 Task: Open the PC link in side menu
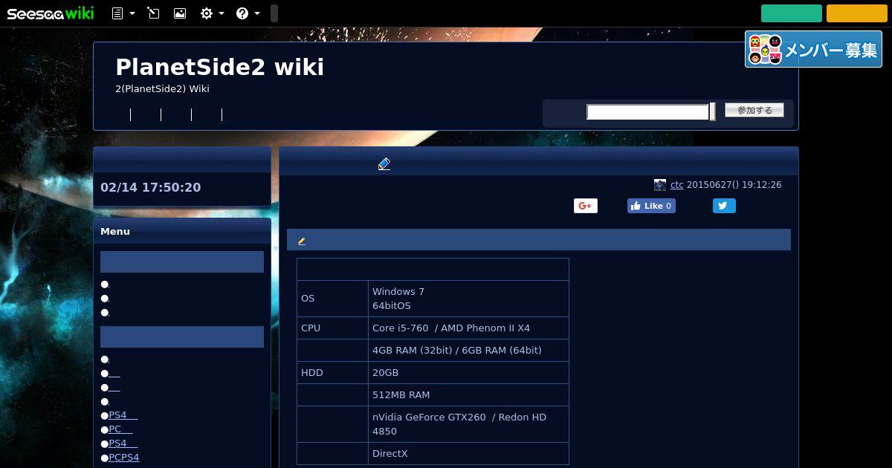point(120,429)
